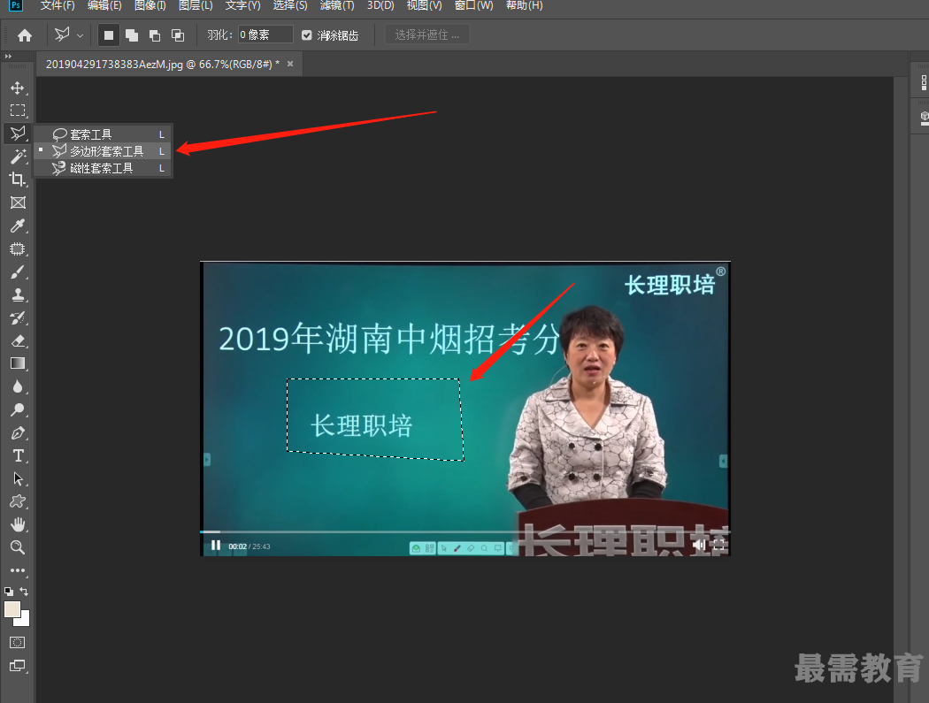This screenshot has height=703, width=929.
Task: Select the Magic Wand tool
Action: (17, 157)
